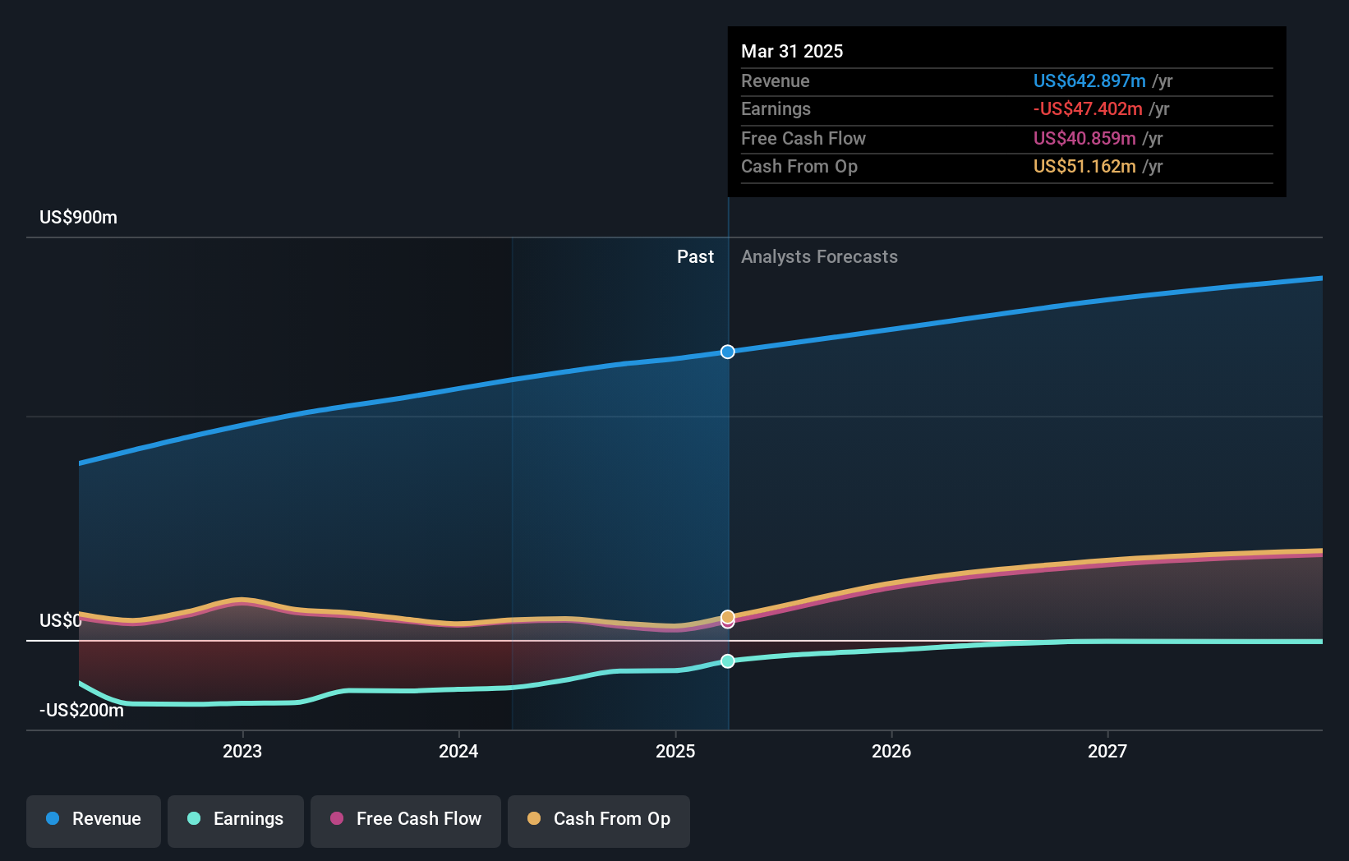Click the teal Earnings data point marker
The width and height of the screenshot is (1349, 861).
point(728,661)
